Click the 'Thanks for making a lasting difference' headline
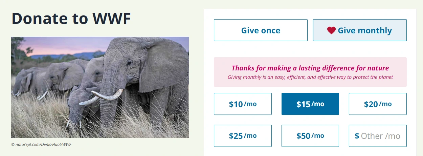This screenshot has height=156, width=423. (310, 68)
